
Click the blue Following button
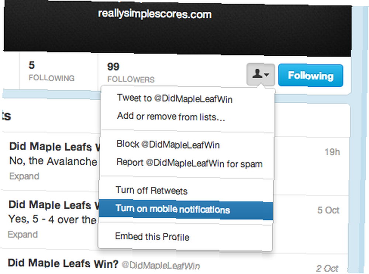pos(311,75)
